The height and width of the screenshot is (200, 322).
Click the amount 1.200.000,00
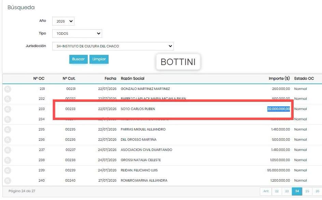pos(280,181)
